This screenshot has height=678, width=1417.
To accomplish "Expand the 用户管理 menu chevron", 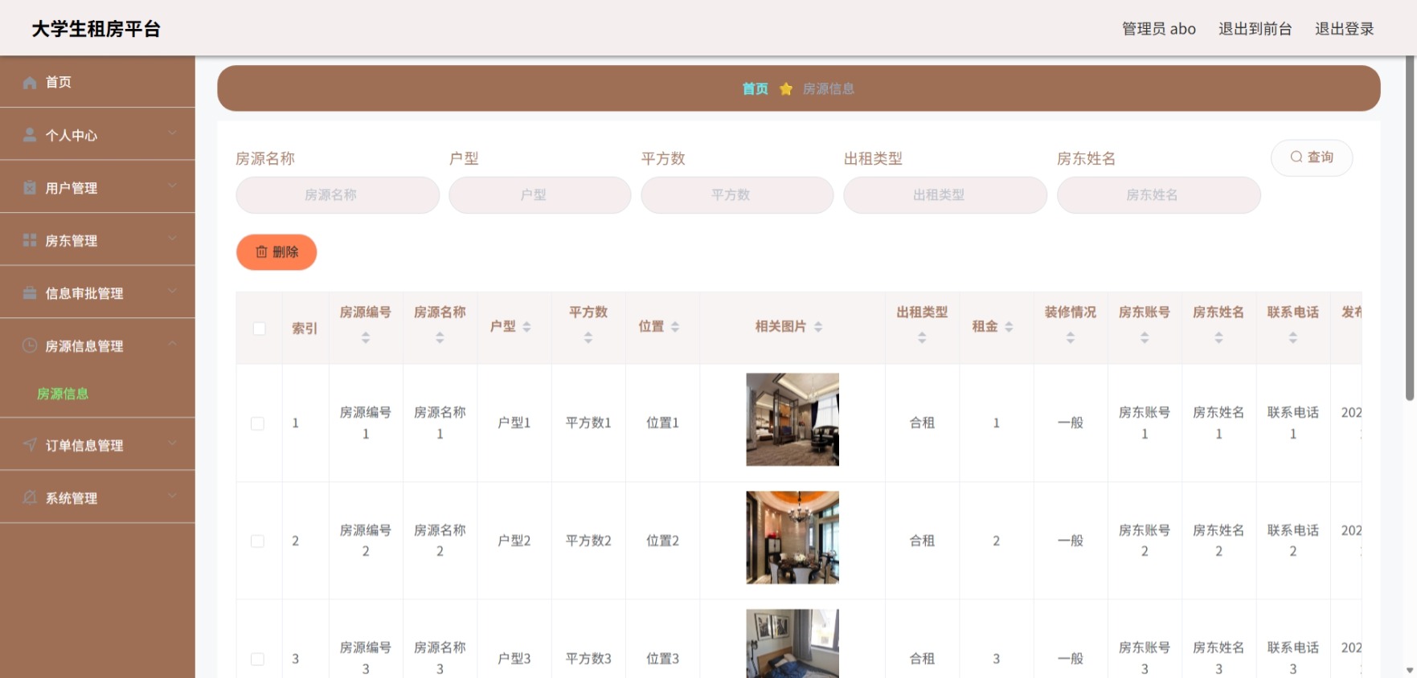I will point(172,186).
